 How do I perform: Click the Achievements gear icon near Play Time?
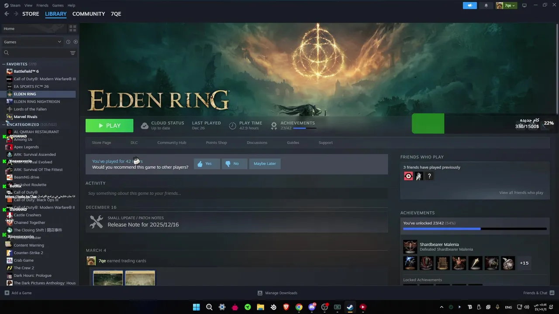274,126
